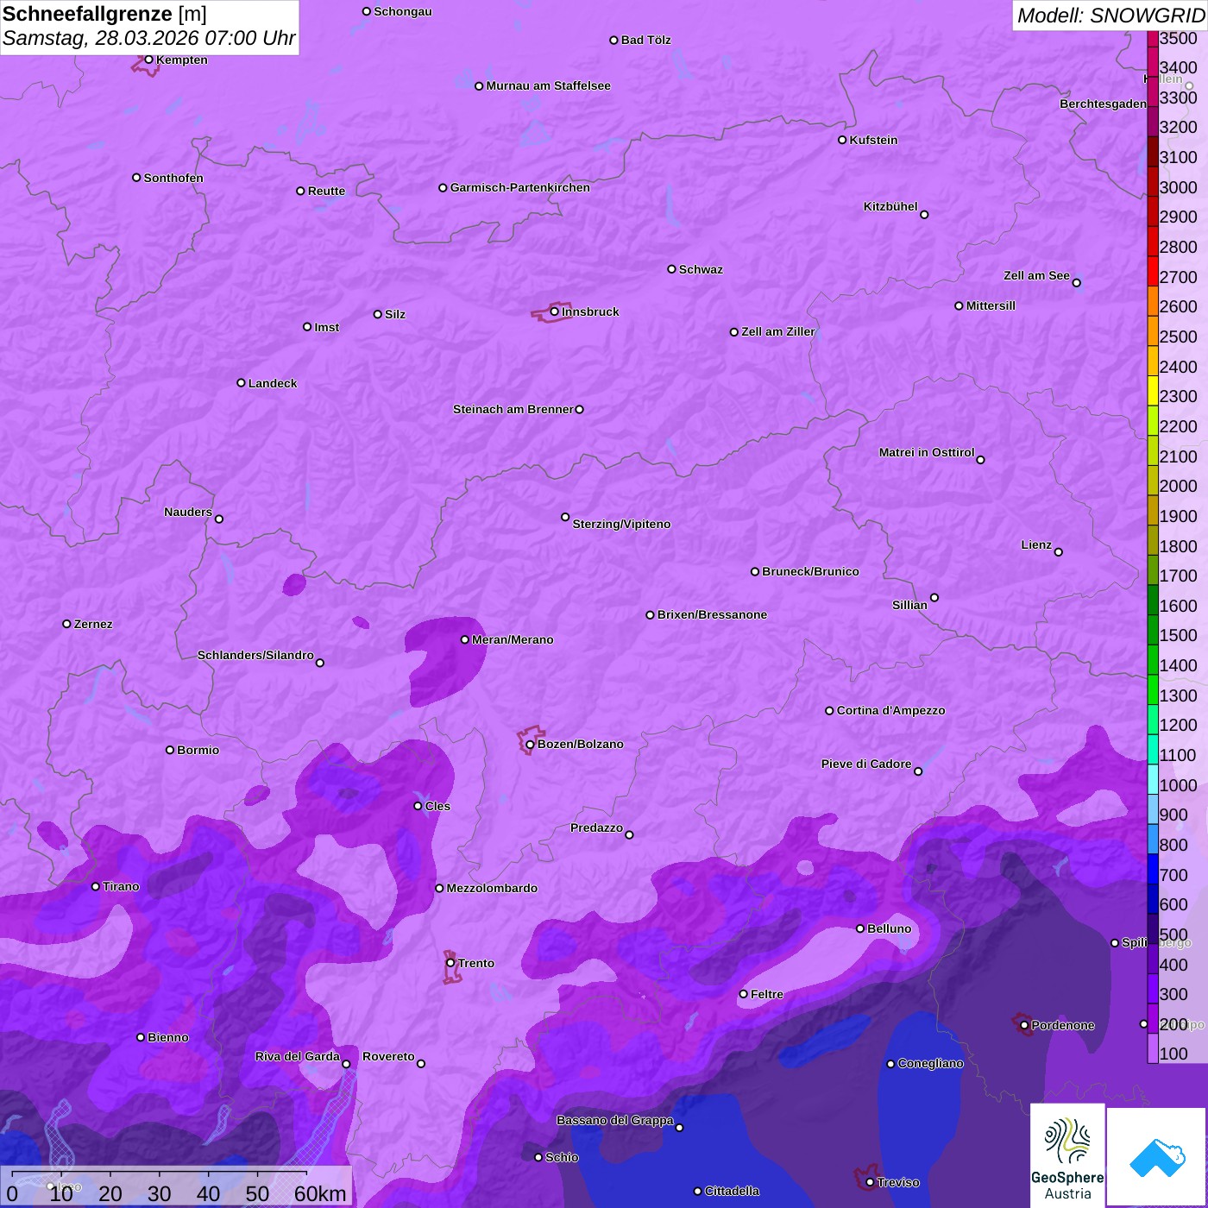Click the 2300 m yellow legend swatch
The height and width of the screenshot is (1208, 1208).
point(1153,390)
